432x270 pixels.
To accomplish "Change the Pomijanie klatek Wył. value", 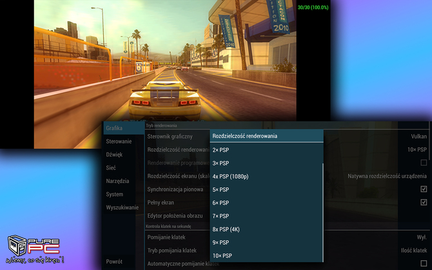I will 422,237.
